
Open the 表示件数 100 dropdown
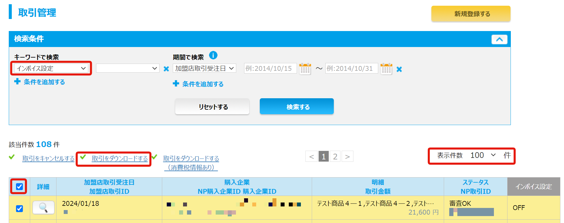pyautogui.click(x=483, y=155)
